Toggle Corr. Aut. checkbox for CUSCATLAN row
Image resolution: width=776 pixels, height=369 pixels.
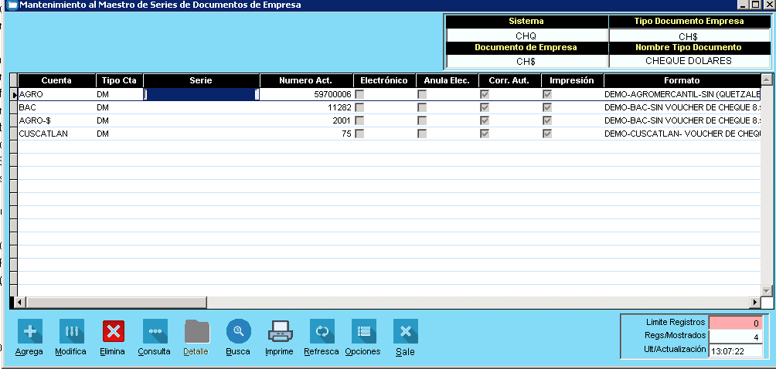(485, 134)
